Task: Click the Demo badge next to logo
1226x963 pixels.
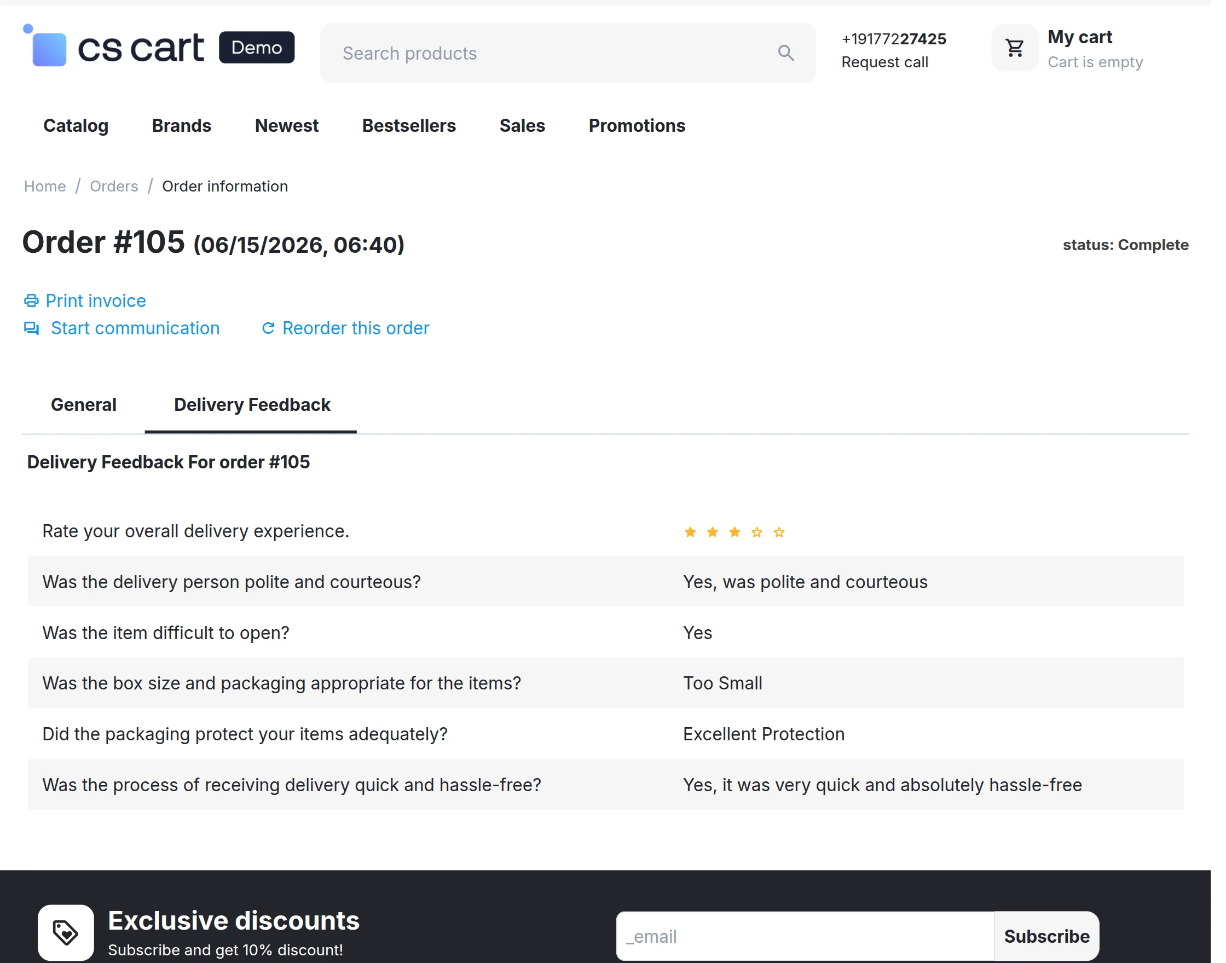Action: 257,48
